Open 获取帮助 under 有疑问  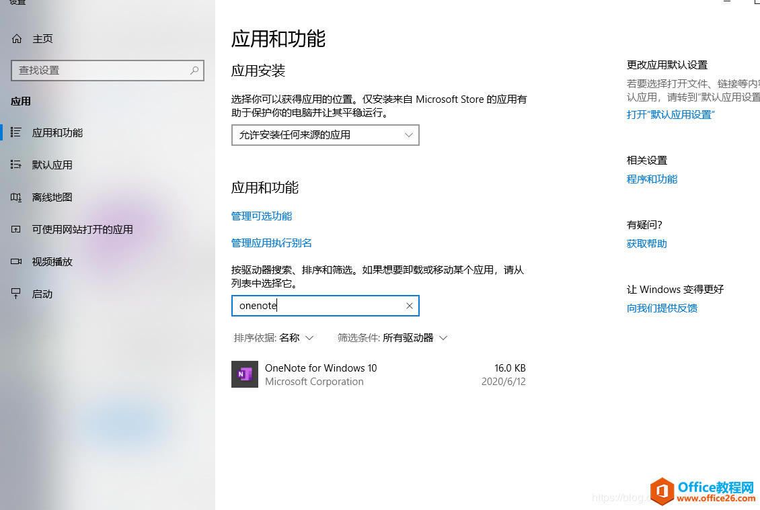(646, 243)
